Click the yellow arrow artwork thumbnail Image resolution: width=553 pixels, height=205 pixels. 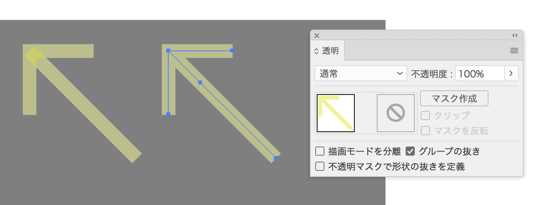(x=336, y=113)
